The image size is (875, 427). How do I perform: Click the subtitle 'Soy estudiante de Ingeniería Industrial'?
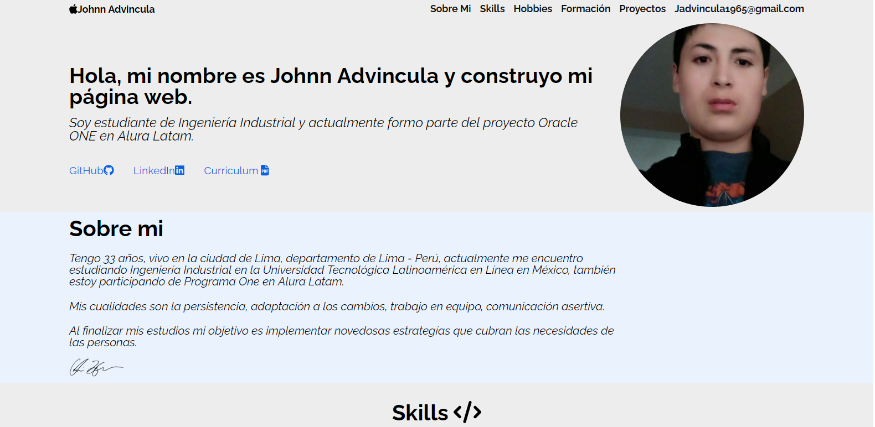tap(323, 129)
